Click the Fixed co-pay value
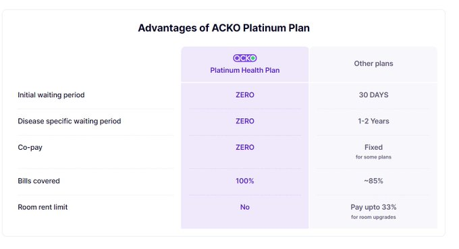The image size is (459, 249). point(373,147)
